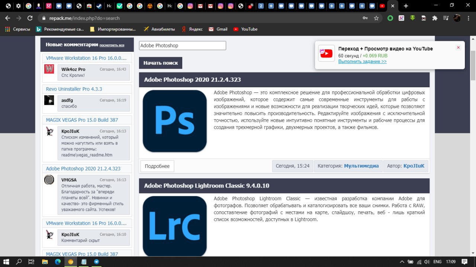The width and height of the screenshot is (476, 267).
Task: Open Telegram from taskbar
Action: point(97,261)
